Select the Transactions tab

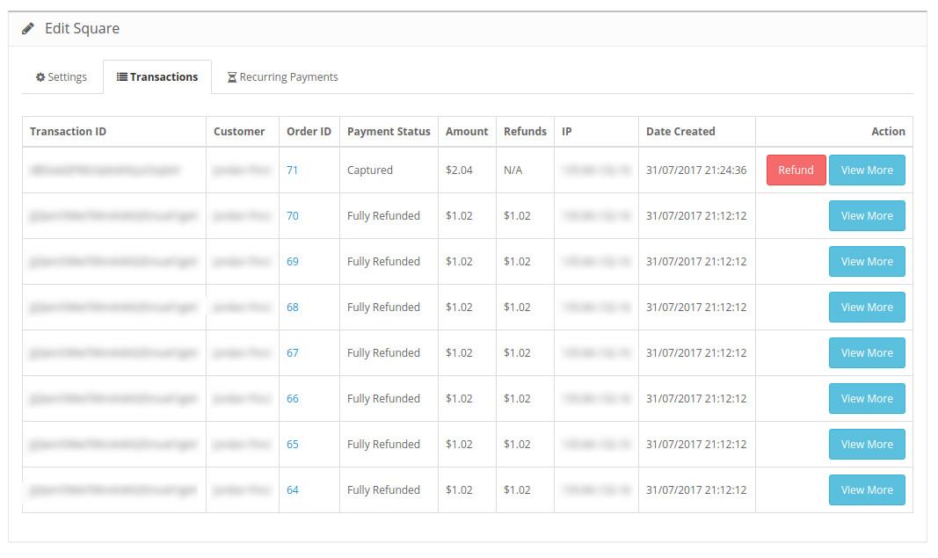(157, 77)
